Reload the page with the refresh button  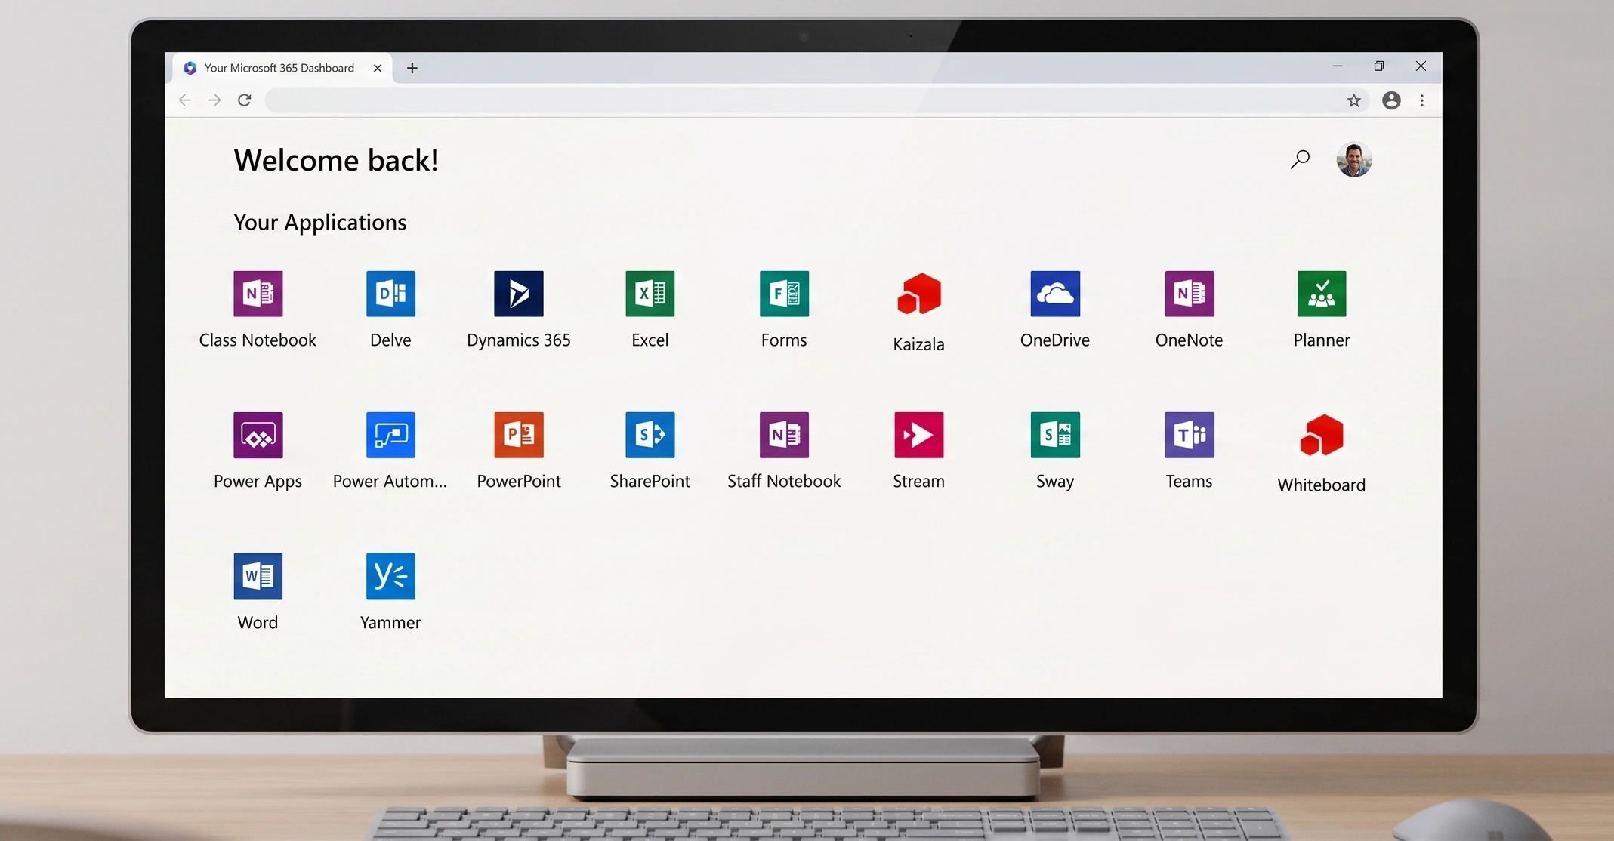pyautogui.click(x=245, y=100)
